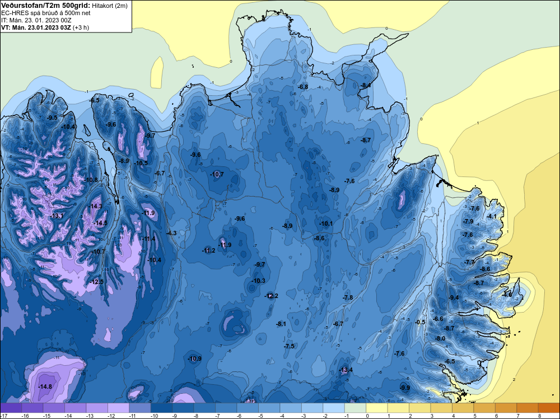Click the -6.6 temperature value on the map
Viewport: 560px width, 419px height.
click(438, 319)
